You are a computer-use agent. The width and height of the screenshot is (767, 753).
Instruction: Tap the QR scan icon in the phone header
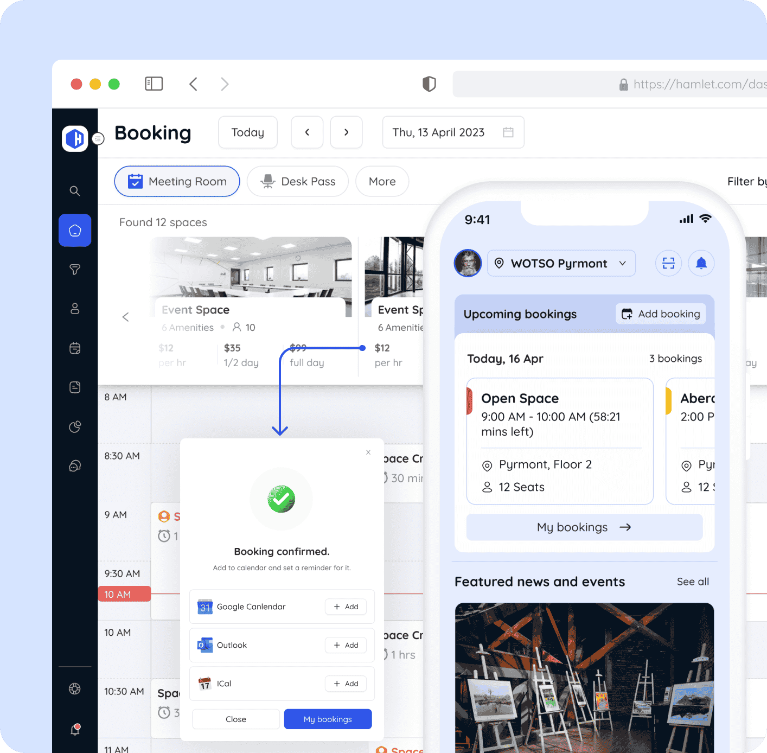pyautogui.click(x=669, y=263)
